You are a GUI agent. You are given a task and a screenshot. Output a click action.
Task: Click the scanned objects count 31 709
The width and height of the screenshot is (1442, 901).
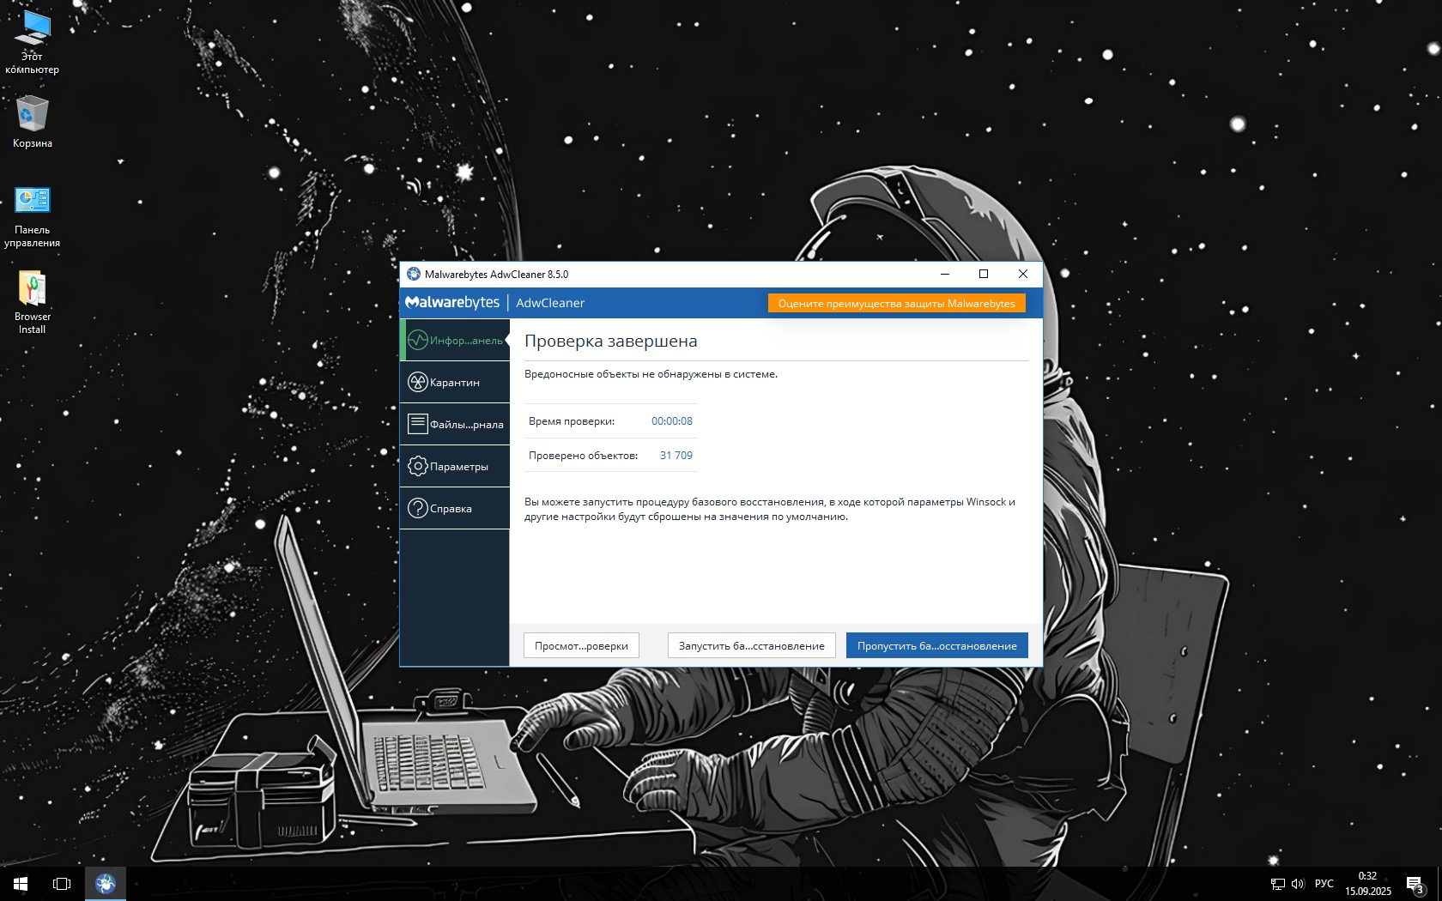pyautogui.click(x=676, y=456)
